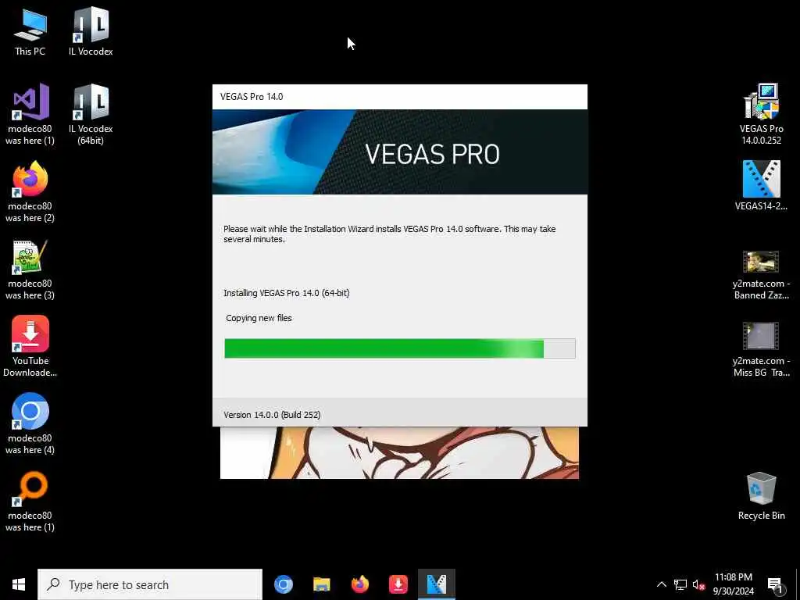Click the VEGAS PRO banner image
This screenshot has width=800, height=600.
click(x=400, y=152)
